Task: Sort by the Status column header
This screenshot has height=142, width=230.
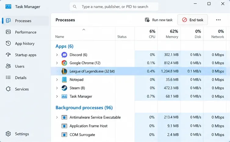Action: [122, 37]
